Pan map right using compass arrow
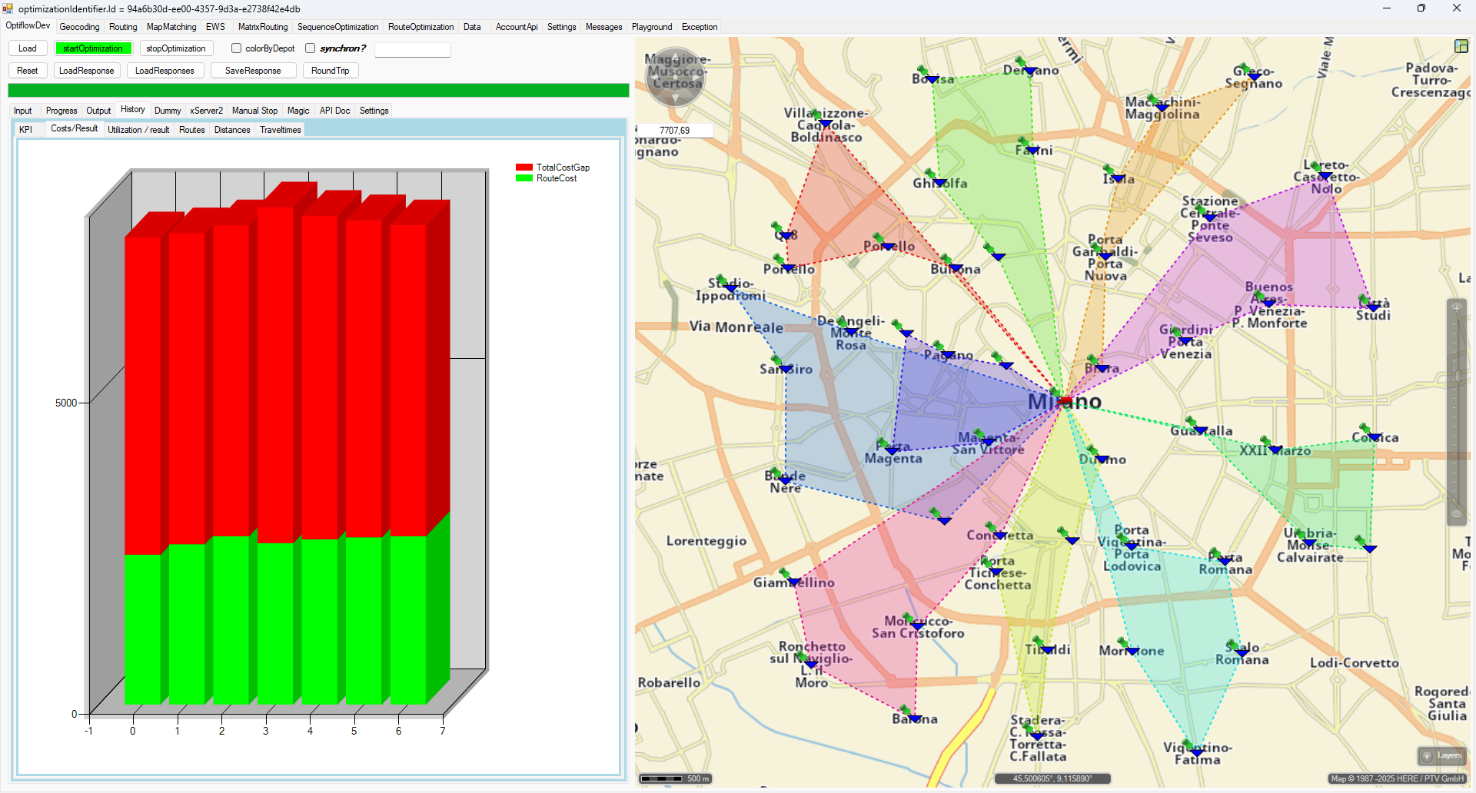This screenshot has width=1476, height=793. tap(698, 77)
